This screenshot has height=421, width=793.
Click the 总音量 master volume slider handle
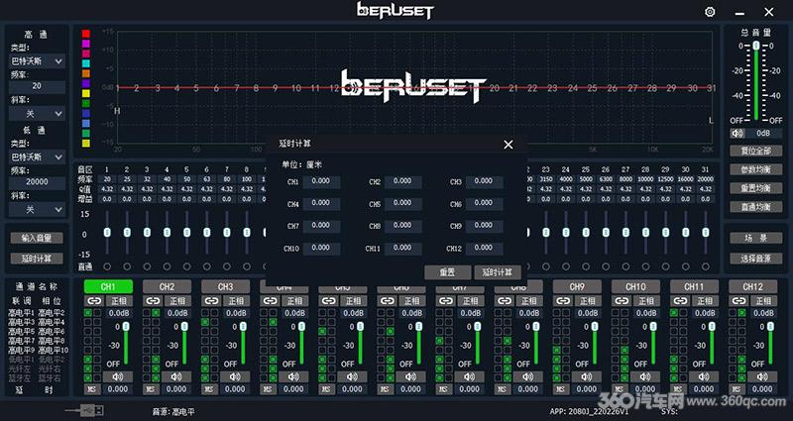756,46
